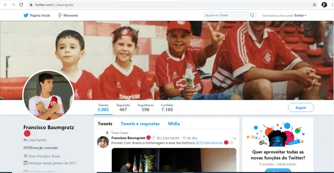The image size is (334, 173).
Task: Expand the Entrar login dropdown
Action: [x=300, y=15]
